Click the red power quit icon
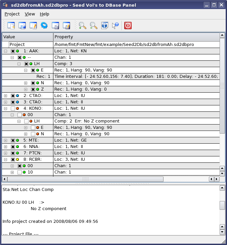The image size is (227, 245). (128, 26)
